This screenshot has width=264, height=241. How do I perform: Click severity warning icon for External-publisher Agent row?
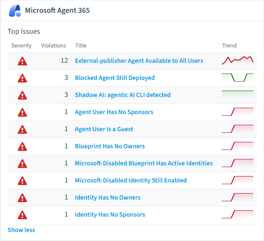pos(23,61)
